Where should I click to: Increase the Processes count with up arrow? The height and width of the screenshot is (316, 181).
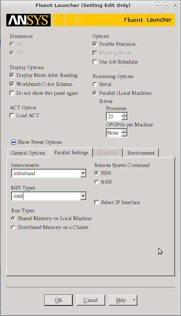click(x=124, y=115)
